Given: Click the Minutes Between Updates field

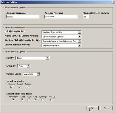Looking at the screenshot, I should 86,17.
